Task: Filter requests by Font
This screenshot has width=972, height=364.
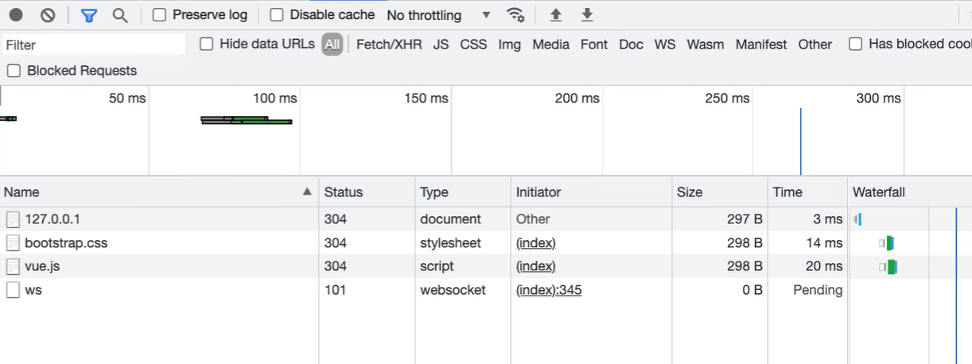Action: tap(594, 45)
